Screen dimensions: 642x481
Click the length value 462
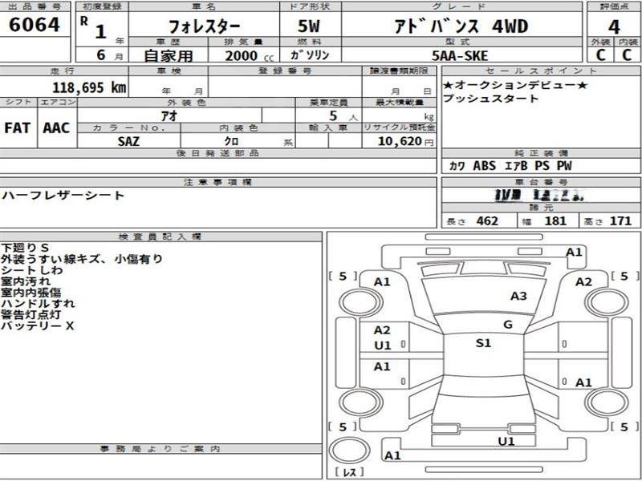click(x=487, y=221)
